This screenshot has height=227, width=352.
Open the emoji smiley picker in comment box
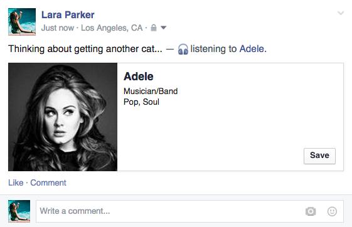coord(332,211)
